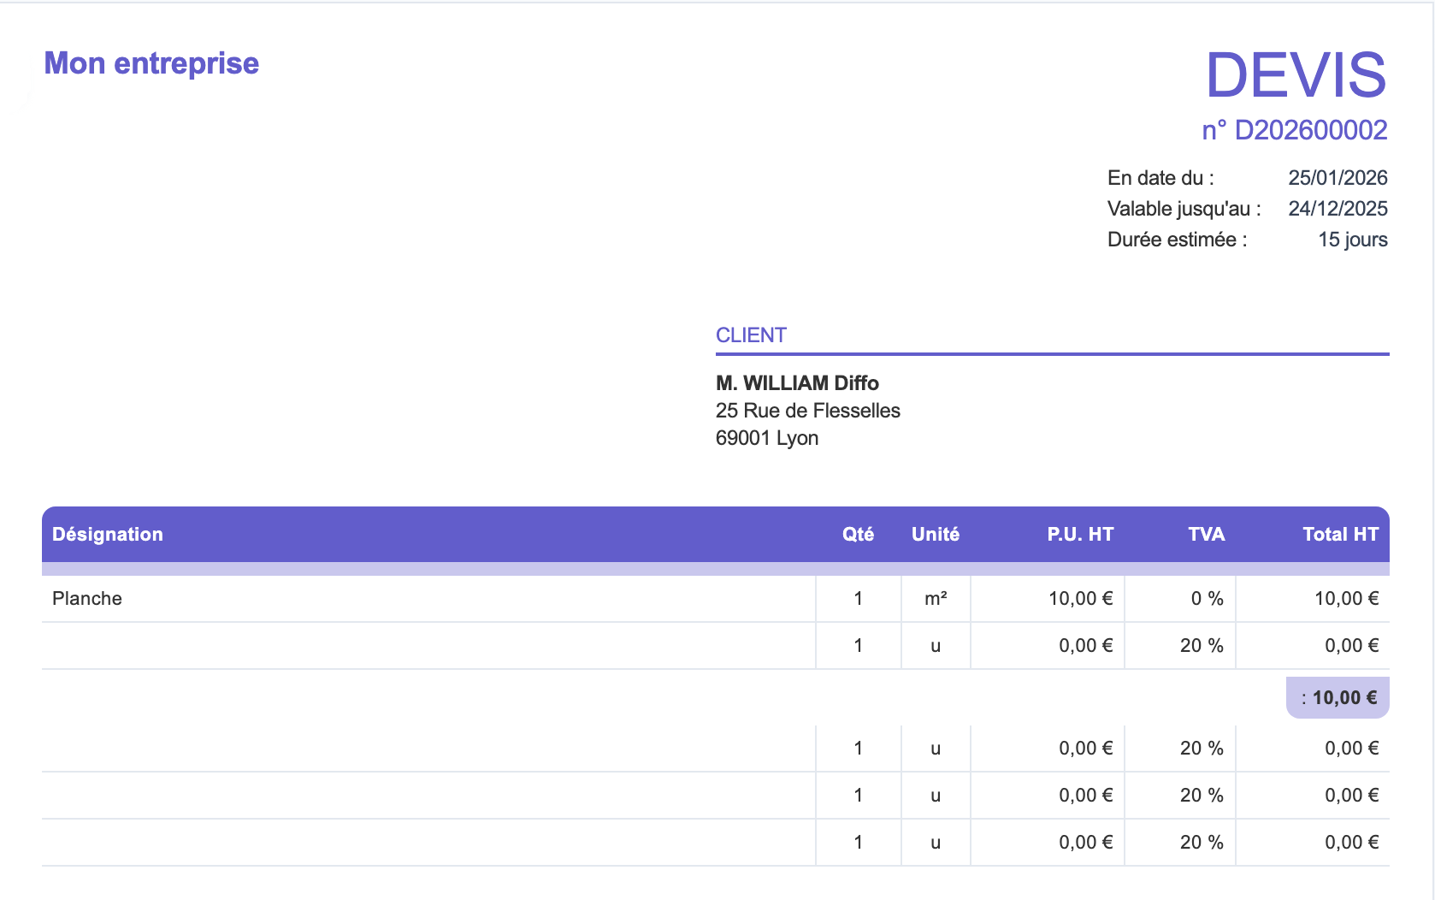The width and height of the screenshot is (1435, 900).
Task: Click the Total HT column header
Action: [1340, 535]
